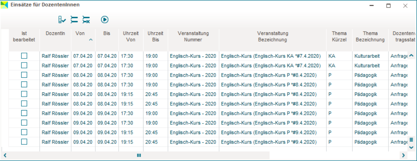Click the grid scroll-down chevron at bottom right
Screen dimensions: 417x161
click(411, 147)
